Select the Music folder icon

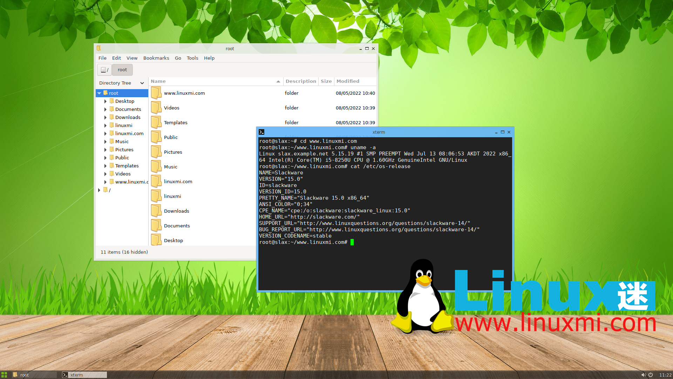[x=156, y=166]
